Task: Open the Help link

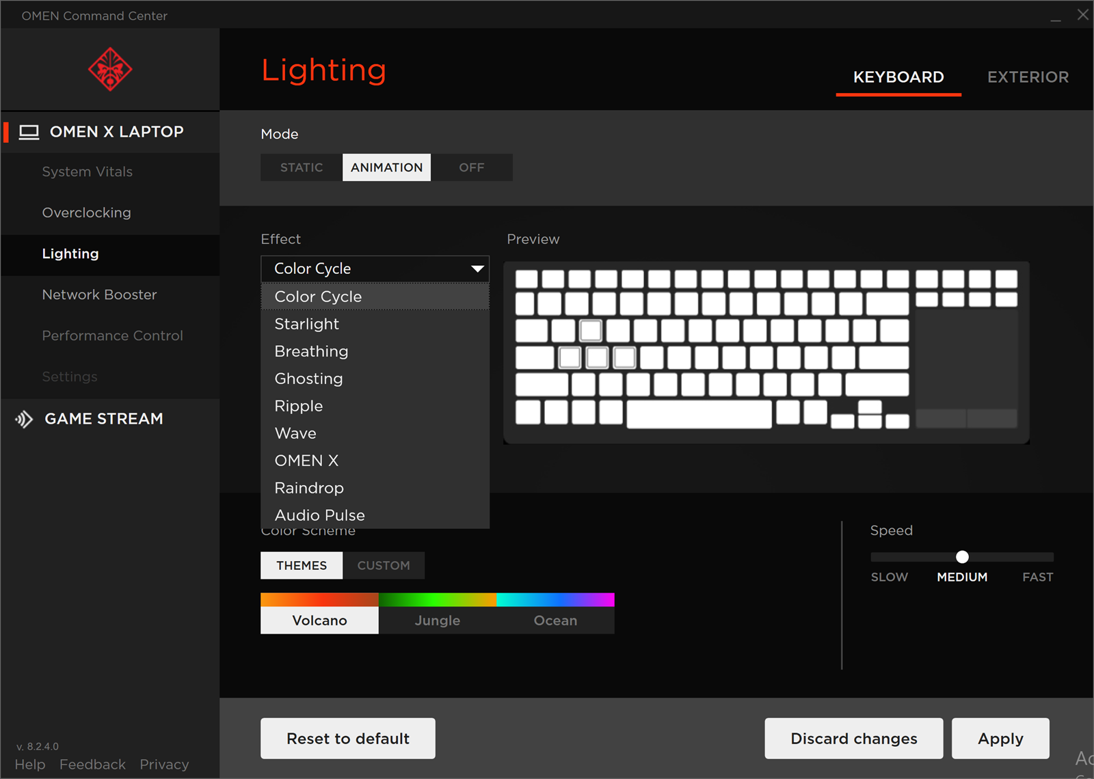Action: tap(30, 765)
